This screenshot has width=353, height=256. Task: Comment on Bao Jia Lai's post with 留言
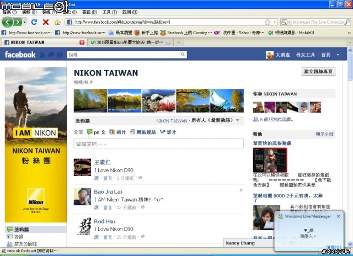coord(108,207)
